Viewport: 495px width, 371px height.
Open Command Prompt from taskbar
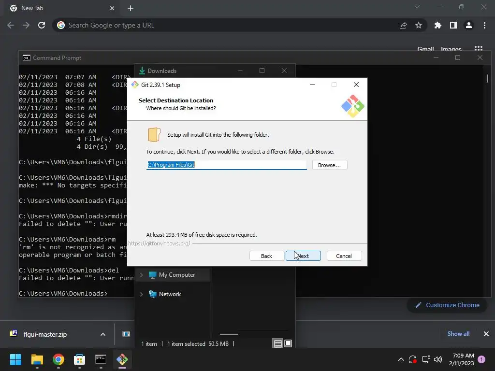[x=101, y=359]
